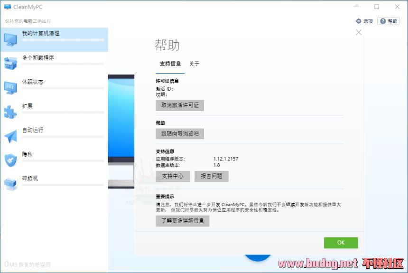
Task: Click 了解更多详细信息 button
Action: coord(182,221)
